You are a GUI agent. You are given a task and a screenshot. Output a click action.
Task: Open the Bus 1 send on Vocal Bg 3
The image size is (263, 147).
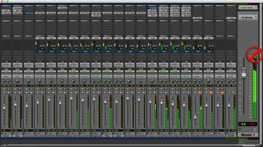coord(186,38)
